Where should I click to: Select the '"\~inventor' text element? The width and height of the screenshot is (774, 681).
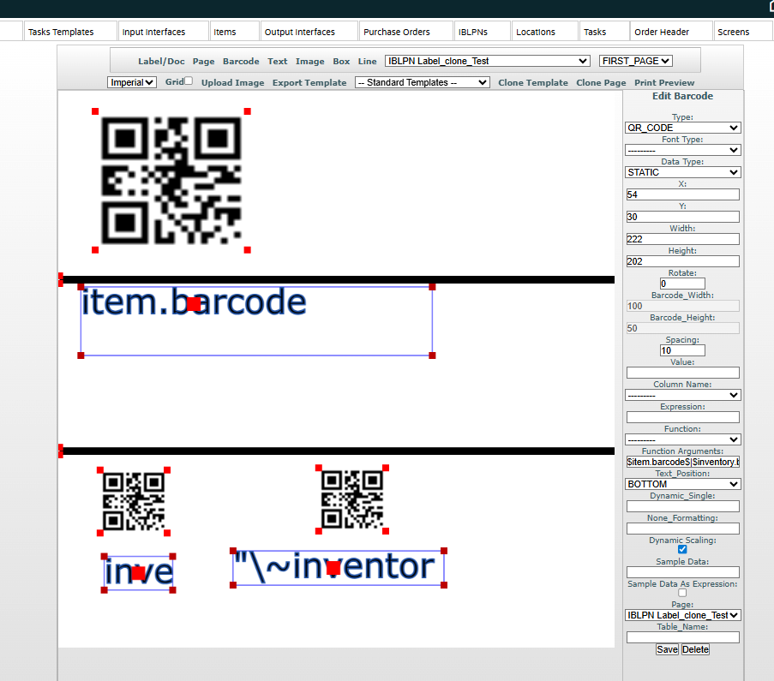[x=338, y=568]
